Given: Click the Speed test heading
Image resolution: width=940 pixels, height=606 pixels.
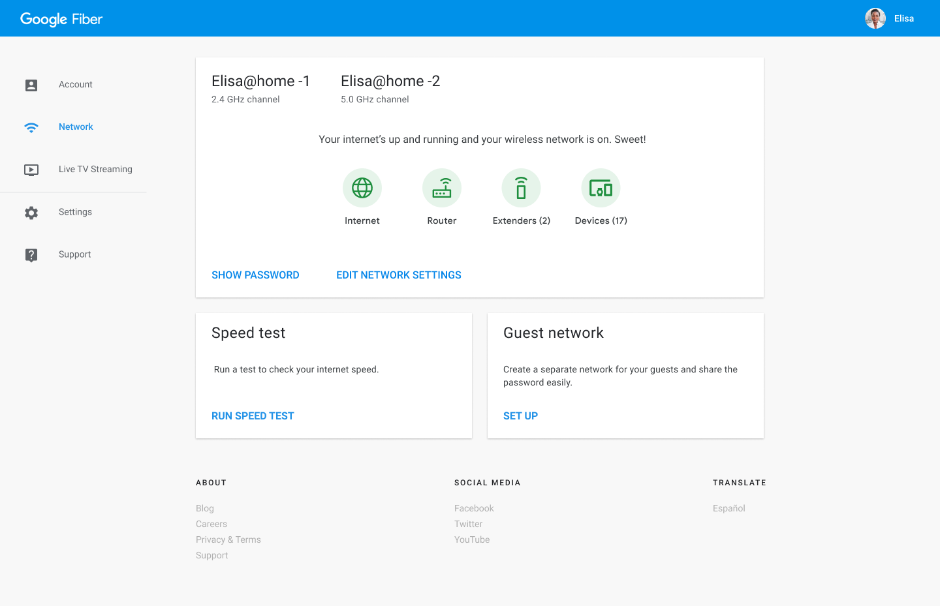Looking at the screenshot, I should click(x=249, y=333).
